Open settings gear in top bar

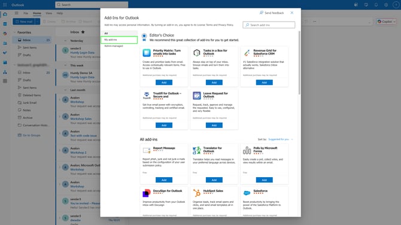386,5
